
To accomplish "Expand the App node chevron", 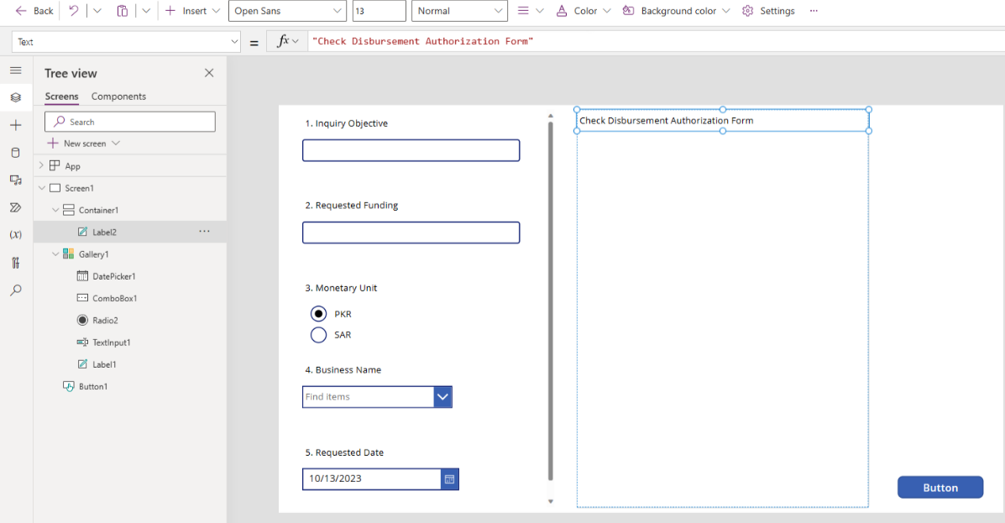I will (42, 166).
